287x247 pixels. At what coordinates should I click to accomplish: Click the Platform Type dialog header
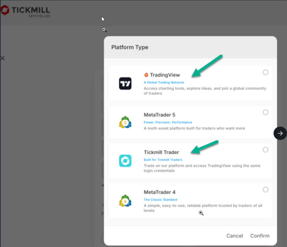[190, 47]
